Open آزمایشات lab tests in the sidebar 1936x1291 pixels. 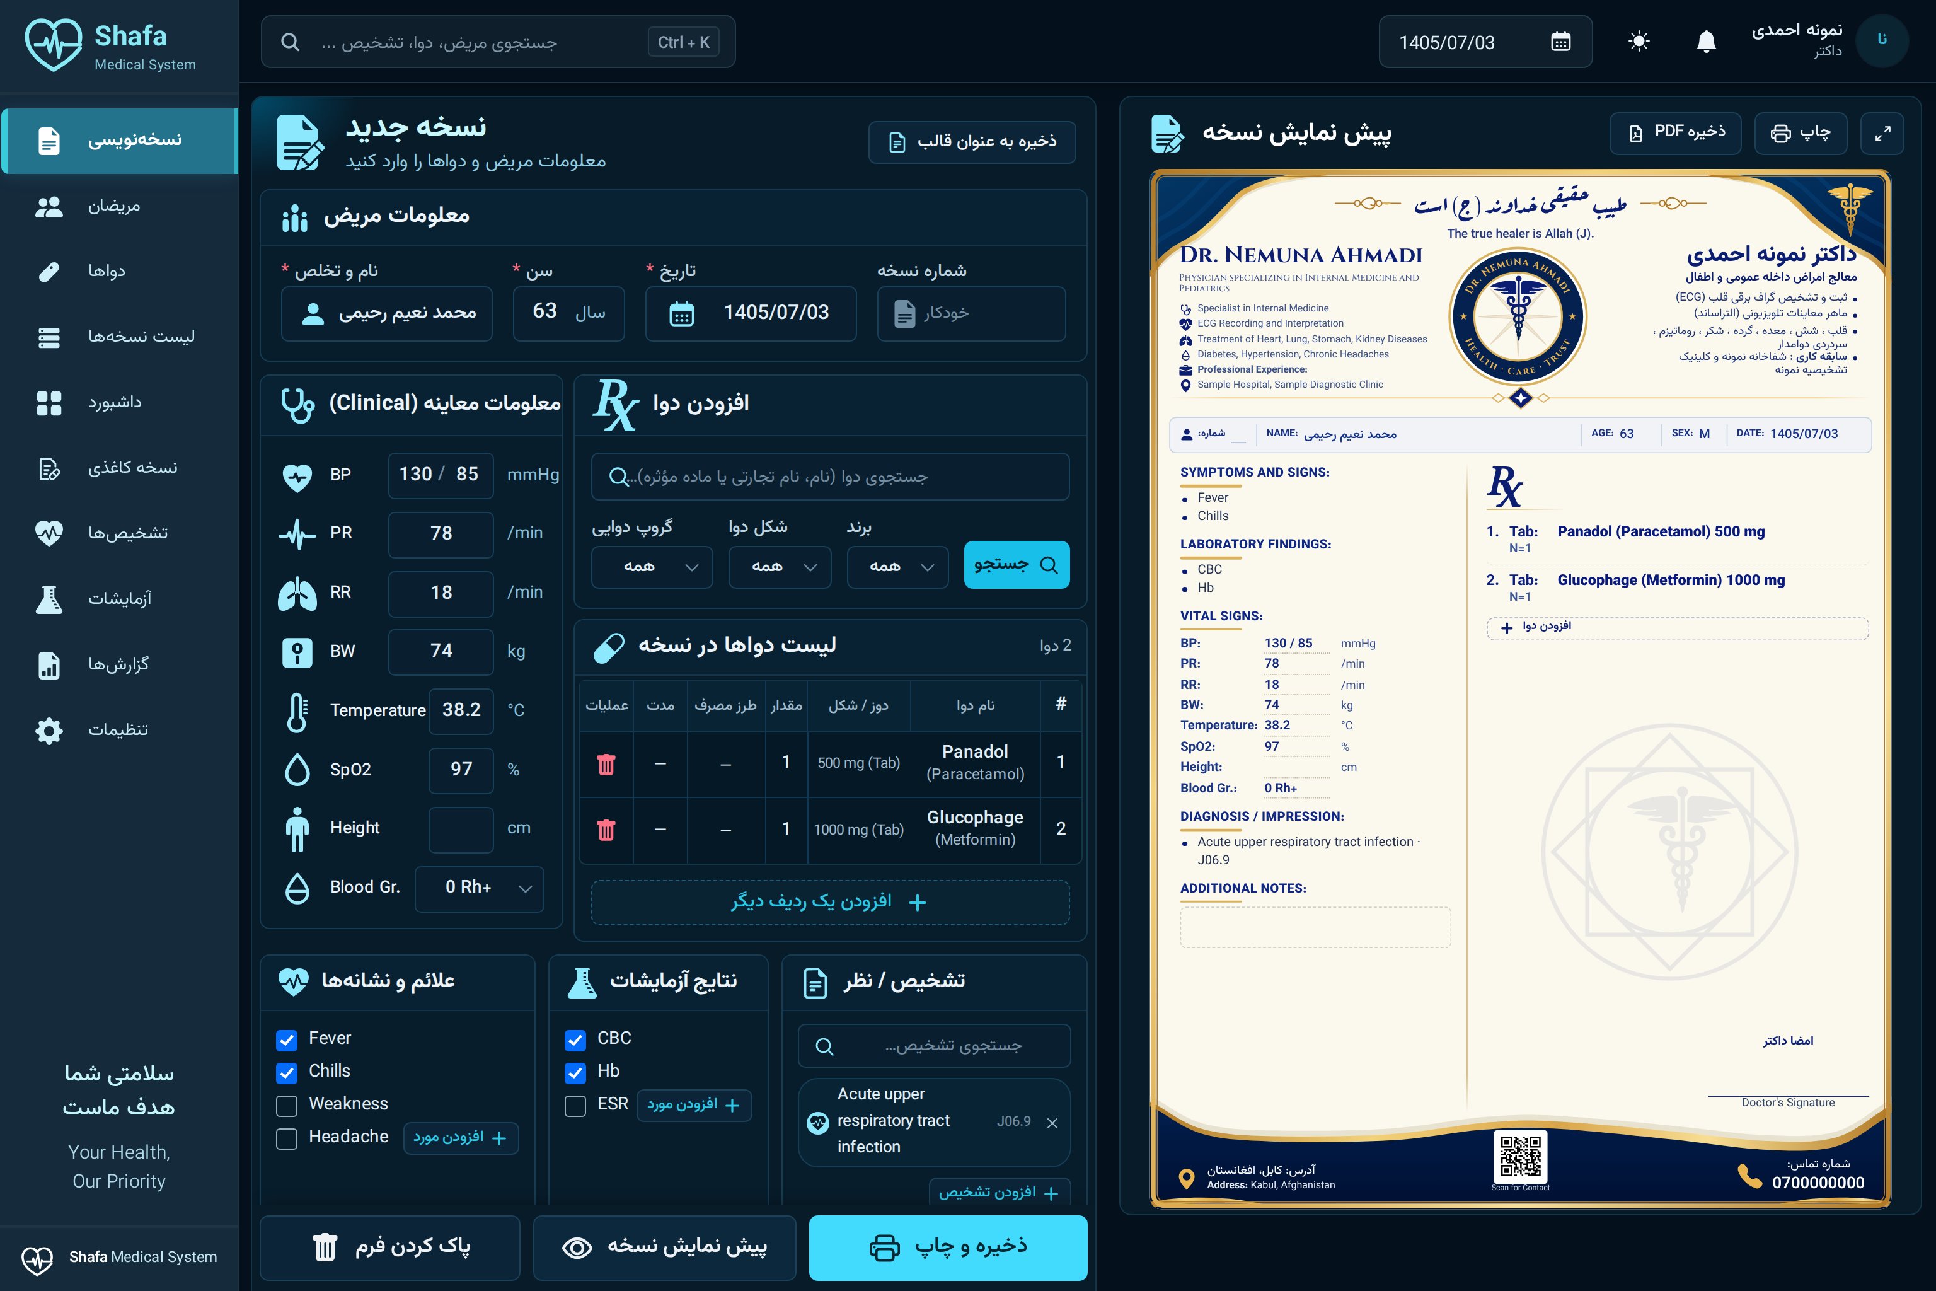(x=119, y=599)
